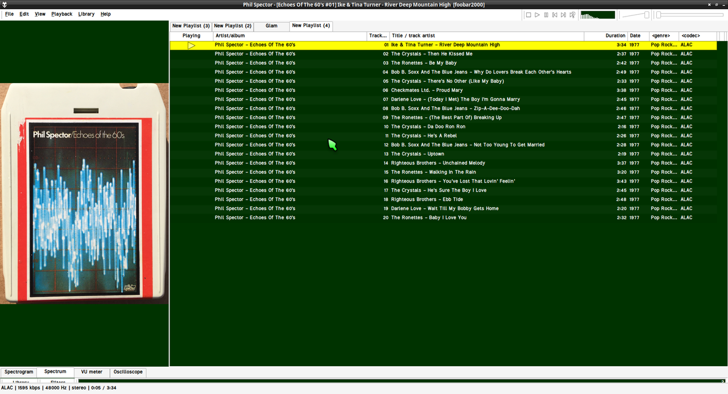This screenshot has height=394, width=728.
Task: Select '(The Best Part Of) Breaking Up' track
Action: 444,118
